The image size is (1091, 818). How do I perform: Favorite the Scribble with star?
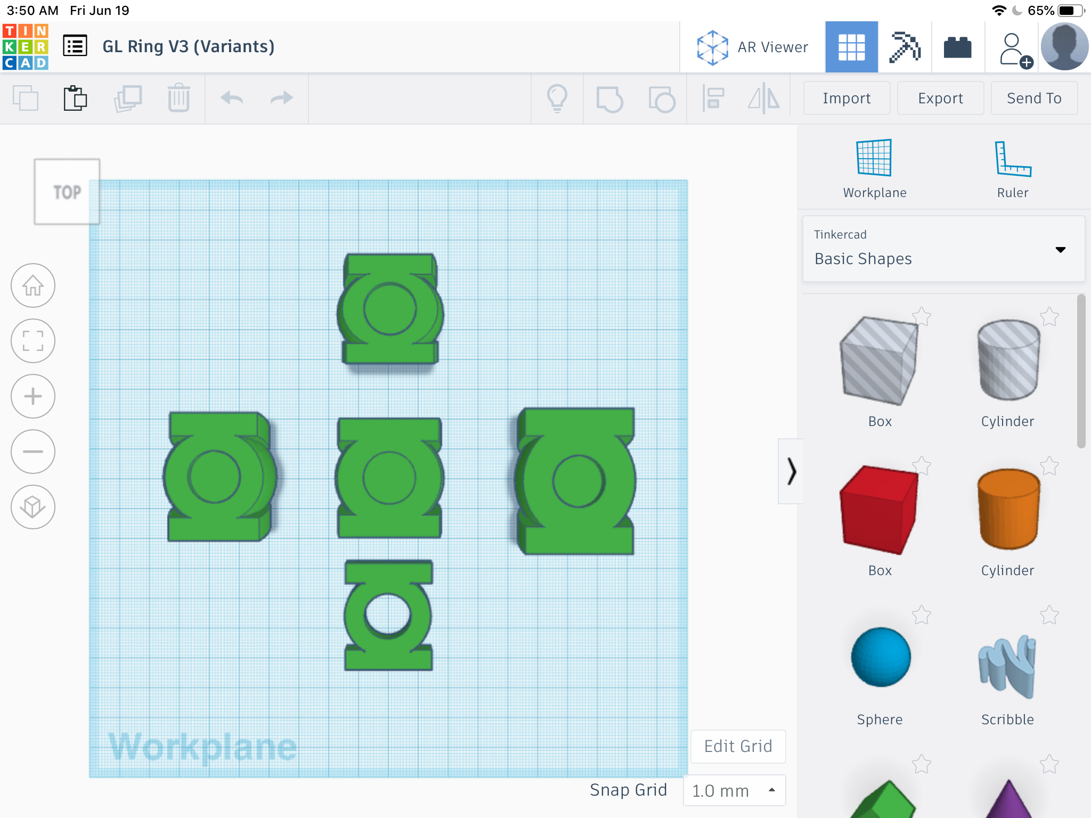pos(1049,615)
